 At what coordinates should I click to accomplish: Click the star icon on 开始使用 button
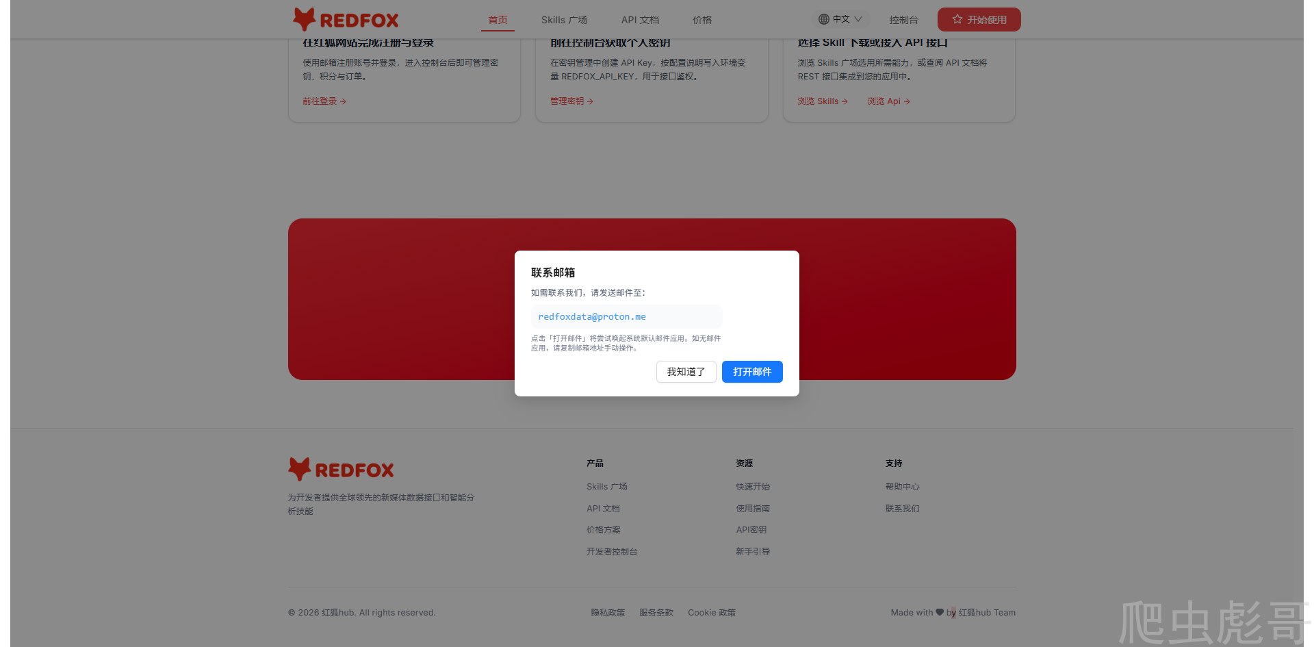pyautogui.click(x=957, y=19)
